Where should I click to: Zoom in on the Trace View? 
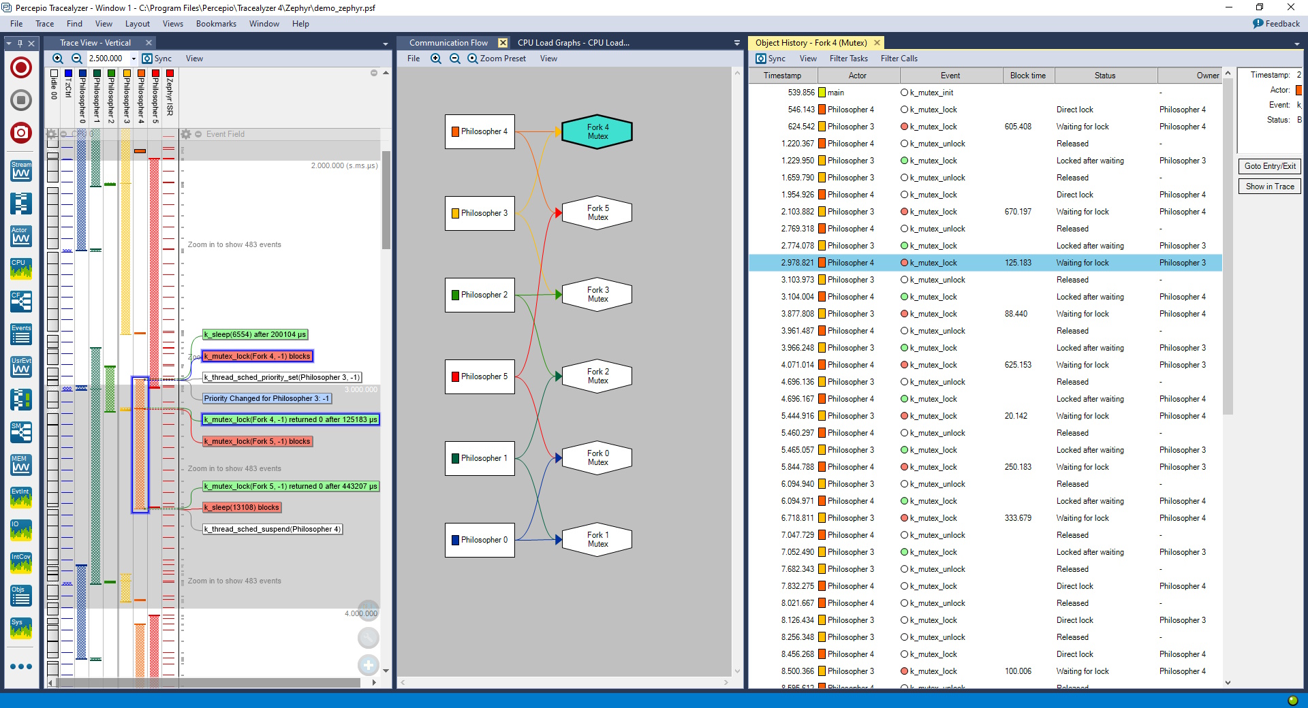58,59
